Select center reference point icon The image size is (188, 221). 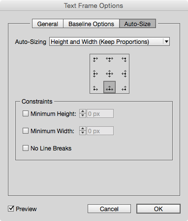pyautogui.click(x=109, y=74)
